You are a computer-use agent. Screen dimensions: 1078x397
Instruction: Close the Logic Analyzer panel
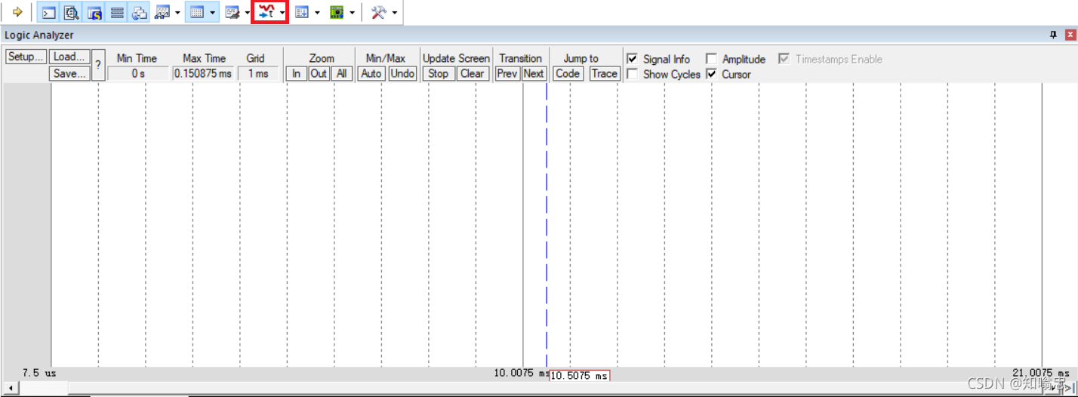(1070, 35)
